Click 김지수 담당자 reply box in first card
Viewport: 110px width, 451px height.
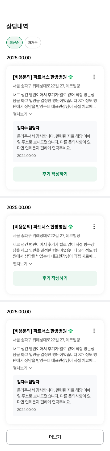(x=55, y=142)
